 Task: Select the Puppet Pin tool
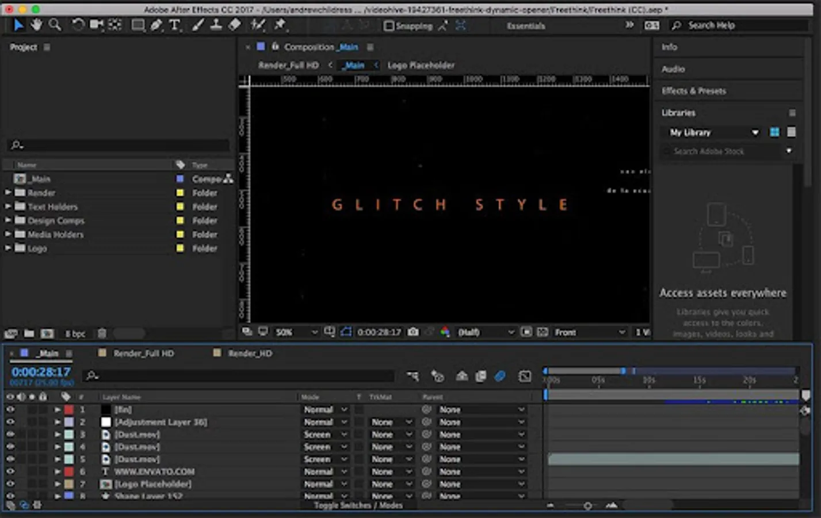280,25
